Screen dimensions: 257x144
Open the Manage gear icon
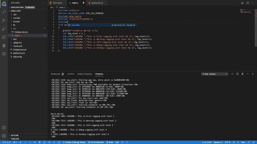point(4,136)
